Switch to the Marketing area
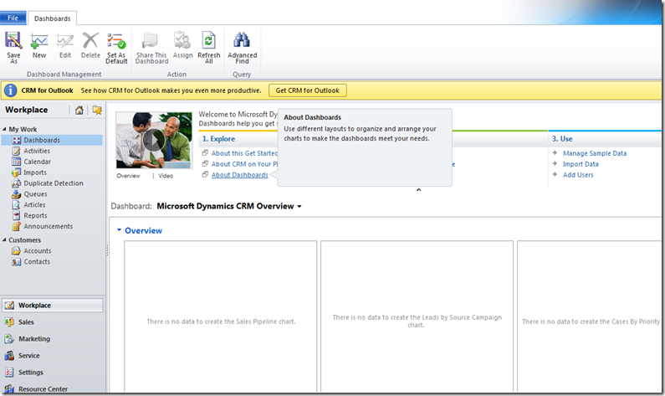This screenshot has height=396, width=665. (34, 339)
